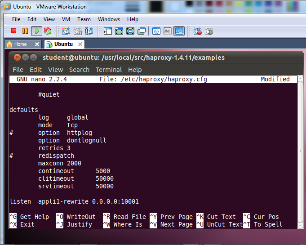Open the Team menu
This screenshot has height=245, width=306.
point(84,19)
